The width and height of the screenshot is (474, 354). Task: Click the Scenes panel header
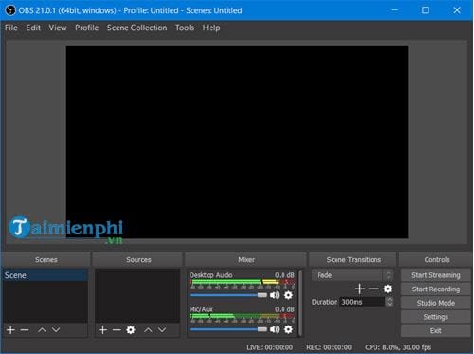pyautogui.click(x=46, y=260)
